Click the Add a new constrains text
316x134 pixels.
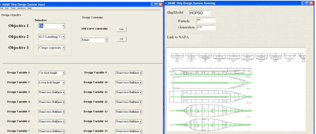coord(94,29)
